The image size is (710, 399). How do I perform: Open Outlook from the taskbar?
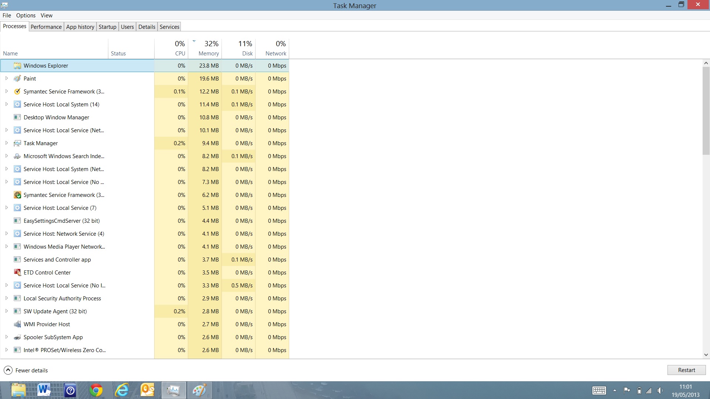(x=148, y=390)
